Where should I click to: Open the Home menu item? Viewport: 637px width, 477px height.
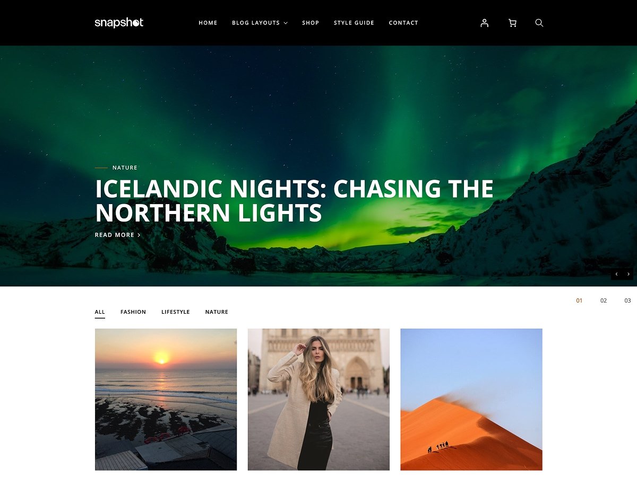(208, 23)
